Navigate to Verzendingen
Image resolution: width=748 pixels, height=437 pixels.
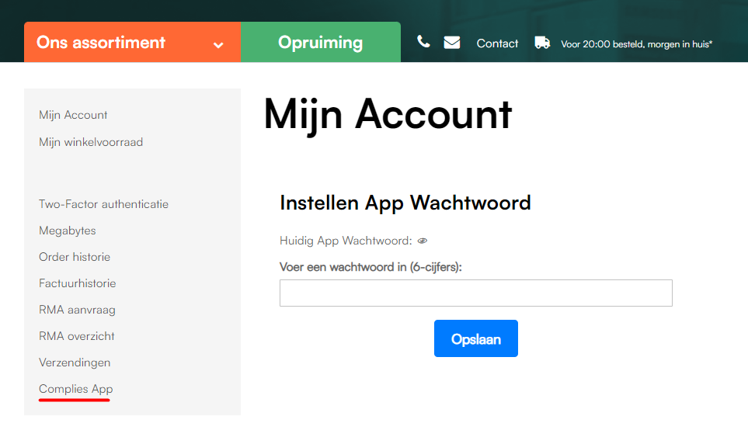pos(75,362)
